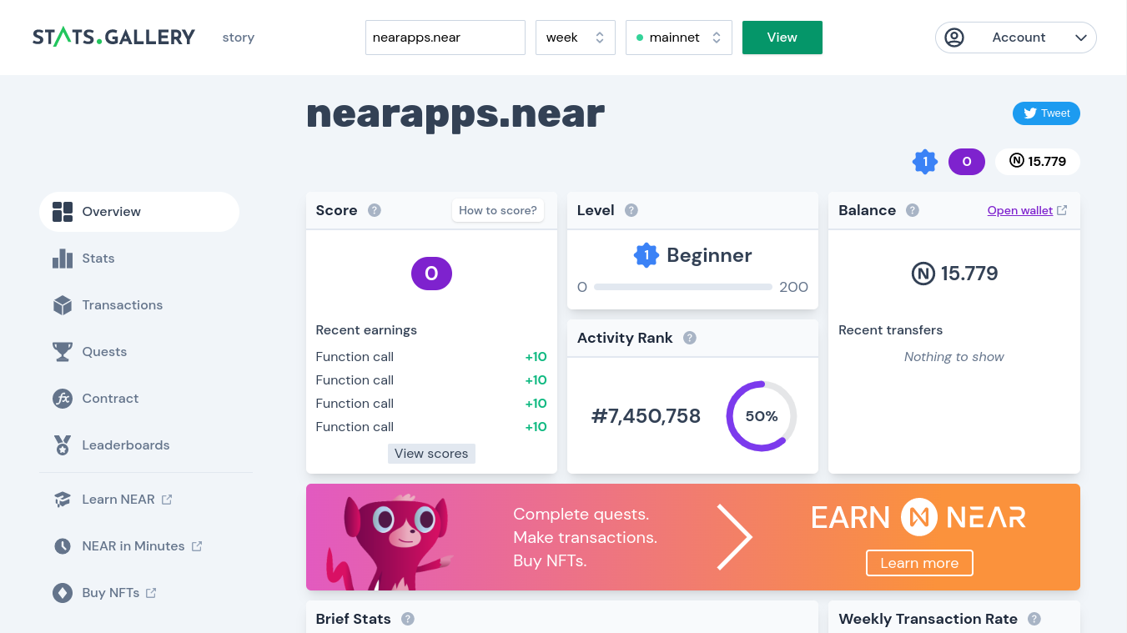Click the How to score? button
This screenshot has width=1127, height=633.
(498, 210)
